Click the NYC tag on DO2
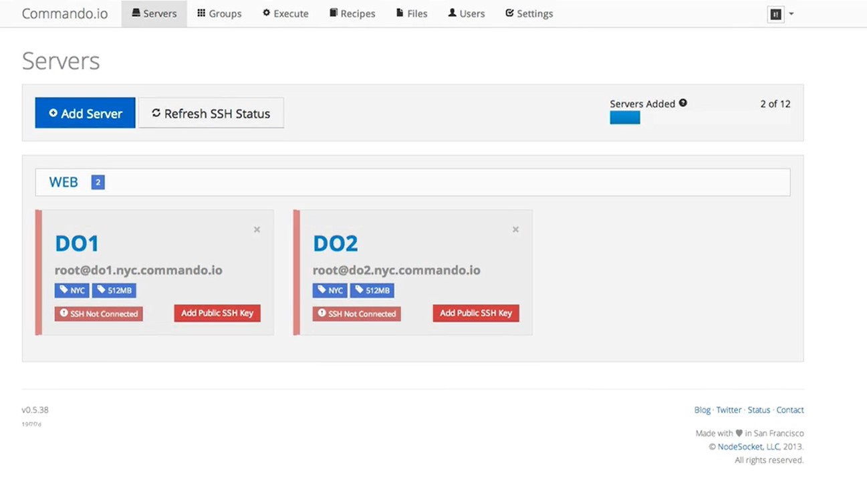Image resolution: width=867 pixels, height=492 pixels. coord(330,290)
